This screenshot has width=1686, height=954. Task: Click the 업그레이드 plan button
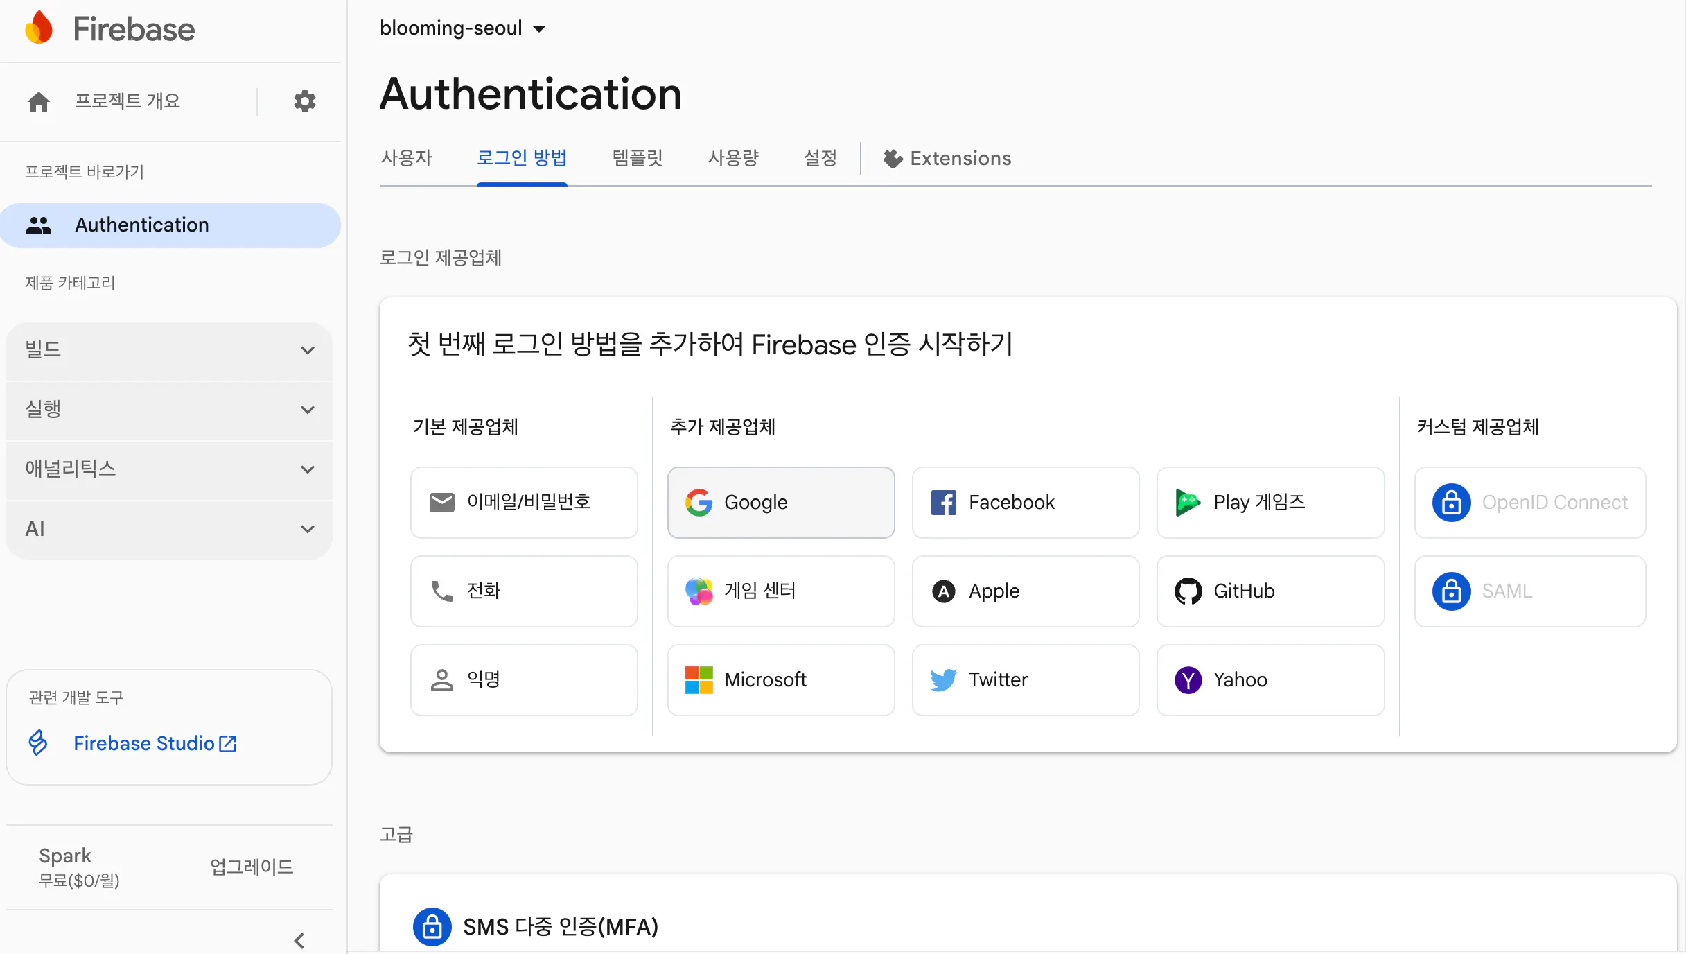tap(252, 867)
